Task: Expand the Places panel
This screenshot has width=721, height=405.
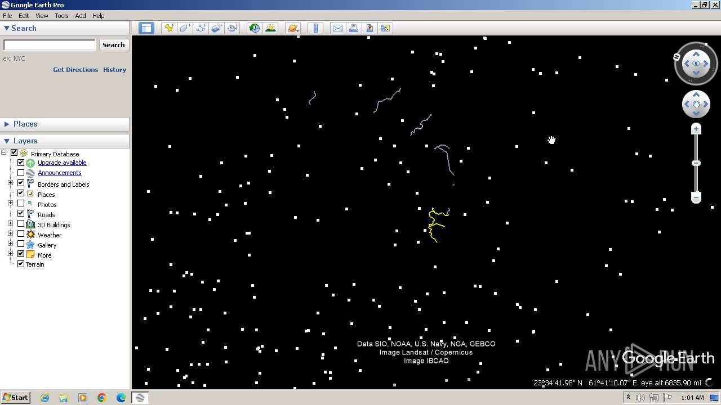Action: coord(65,124)
